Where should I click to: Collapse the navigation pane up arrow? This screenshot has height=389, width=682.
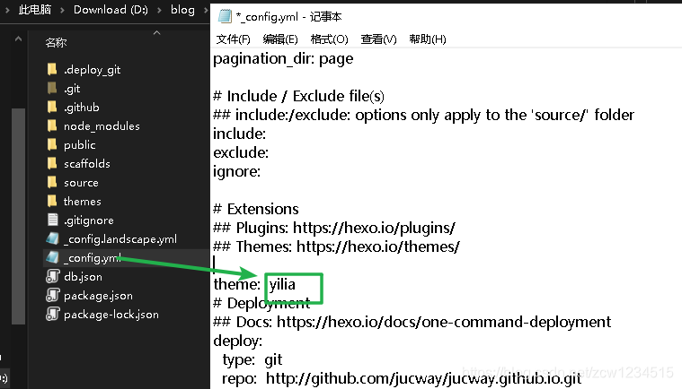click(18, 39)
